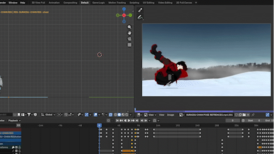Open the Video Editing workspace tab
The height and width of the screenshot is (154, 274).
pos(165,3)
